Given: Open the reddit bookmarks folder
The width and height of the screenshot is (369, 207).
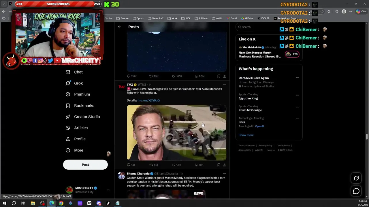Looking at the screenshot, I should click(x=217, y=18).
